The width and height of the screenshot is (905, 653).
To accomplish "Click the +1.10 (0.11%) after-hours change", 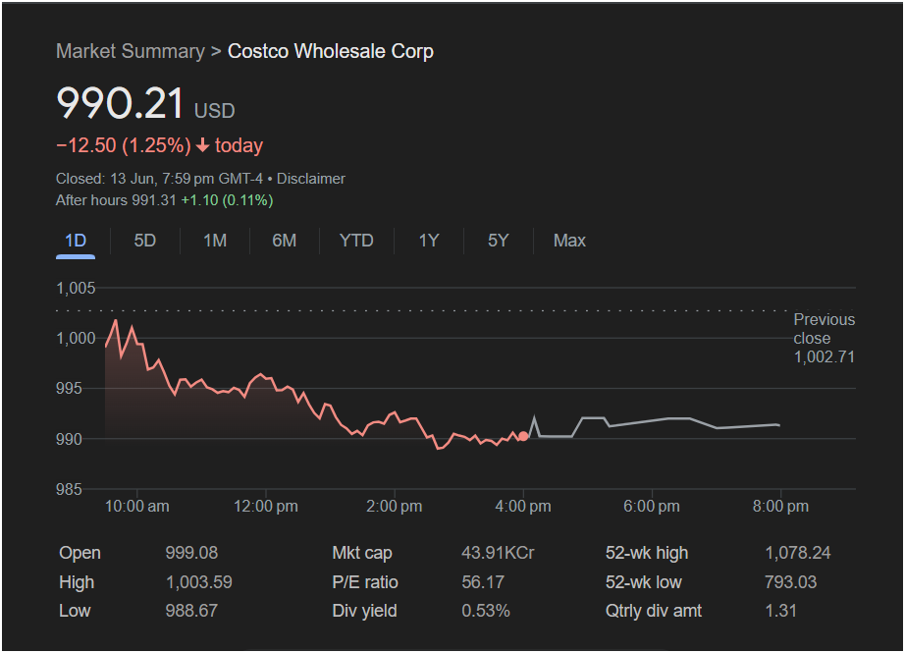I will (227, 200).
